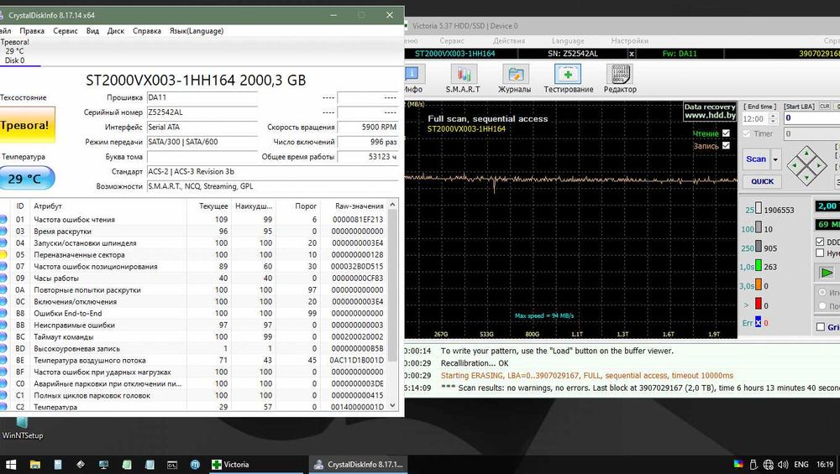Image resolution: width=840 pixels, height=474 pixels.
Task: Select Тестирование toolbar button in Victoria
Action: point(569,79)
